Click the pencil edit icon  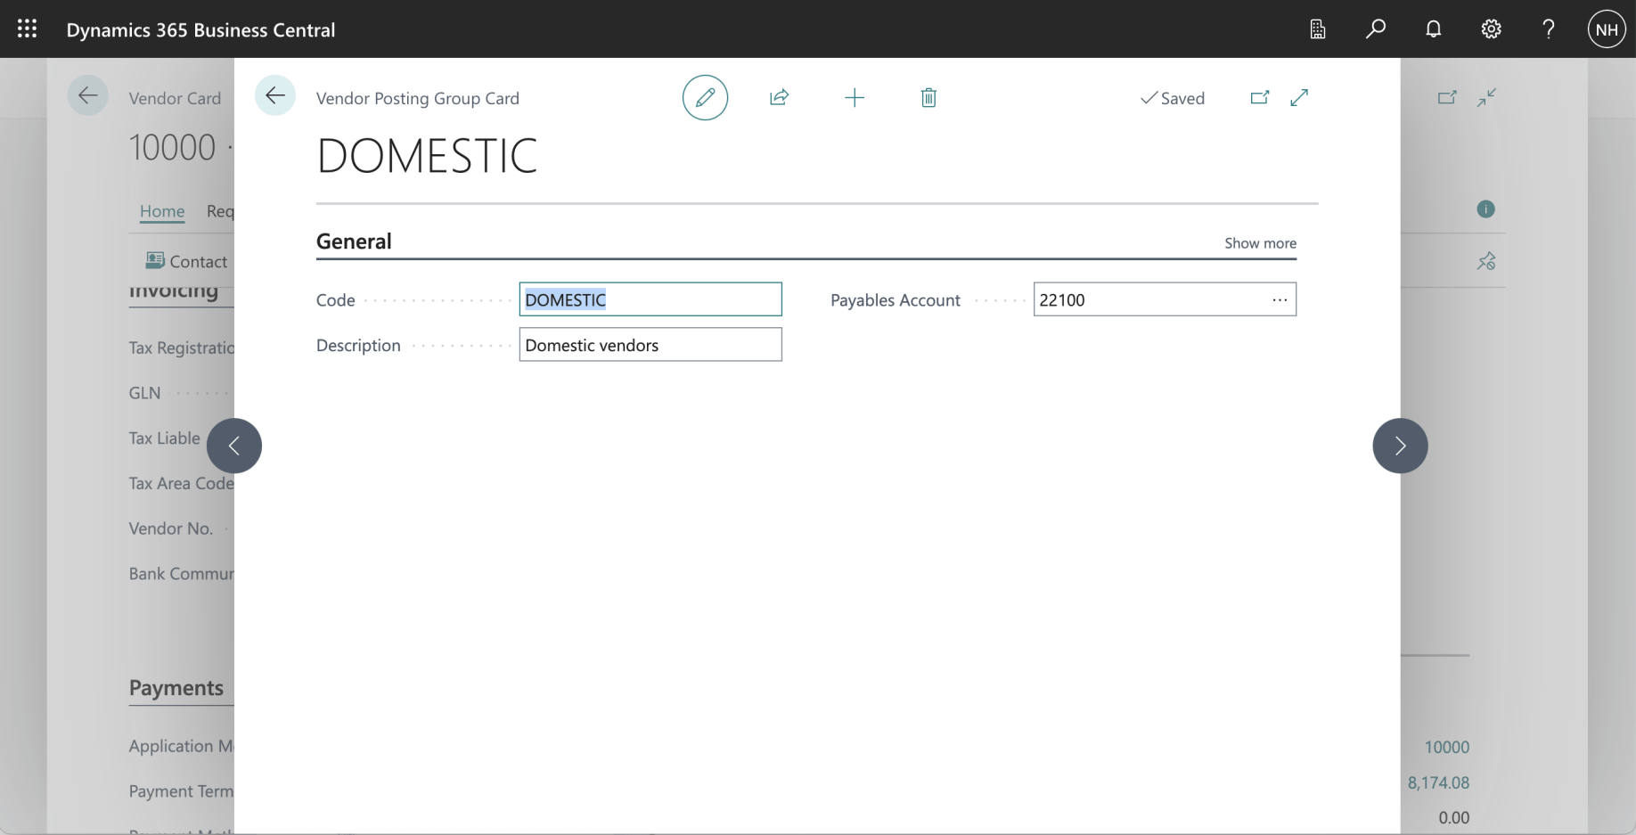point(705,98)
